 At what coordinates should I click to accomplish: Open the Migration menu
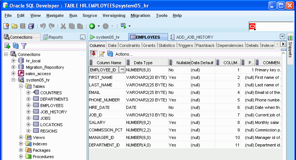tap(140, 15)
